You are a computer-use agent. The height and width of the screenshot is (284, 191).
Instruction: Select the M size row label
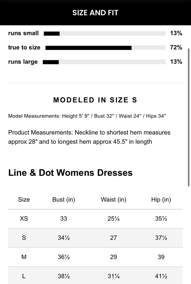[x=24, y=257]
